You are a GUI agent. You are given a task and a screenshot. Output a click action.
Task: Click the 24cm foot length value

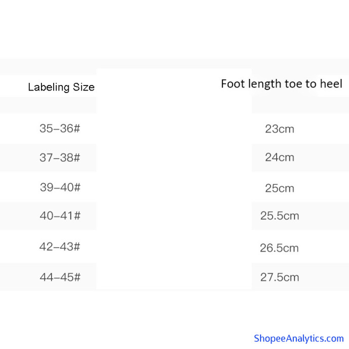click(279, 157)
